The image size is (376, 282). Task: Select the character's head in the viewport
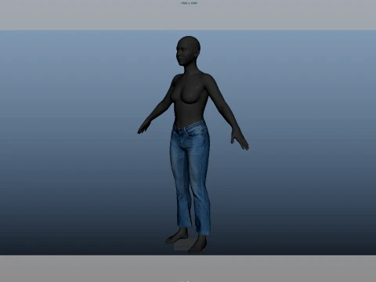(188, 51)
